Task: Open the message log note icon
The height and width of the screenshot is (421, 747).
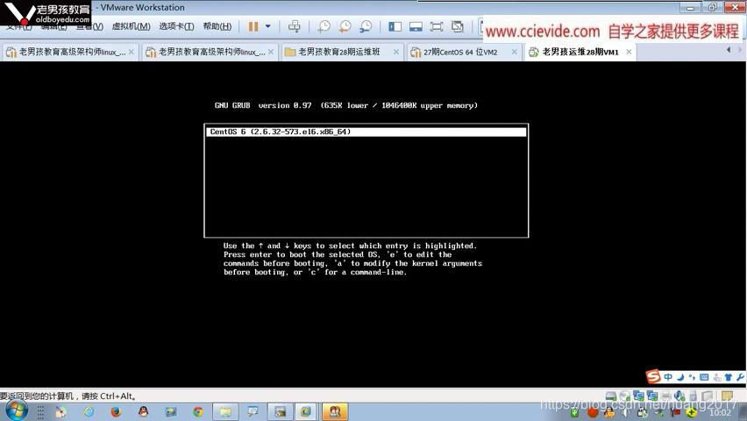Action: (727, 396)
